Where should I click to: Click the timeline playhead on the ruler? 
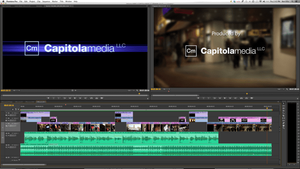pos(267,108)
